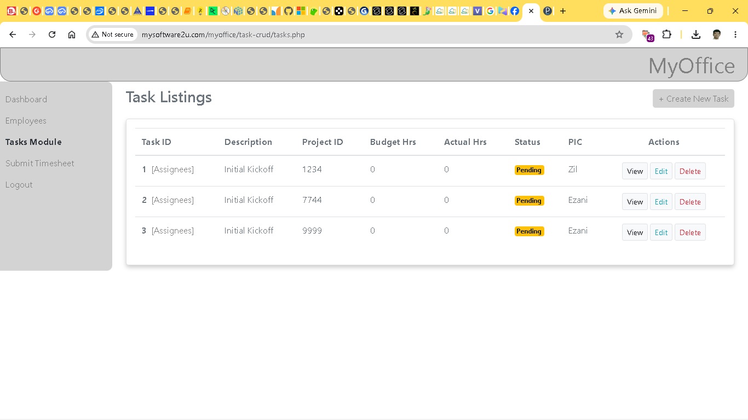The image size is (748, 420).
Task: Click the [Assignees] text of task 1
Action: click(x=172, y=170)
